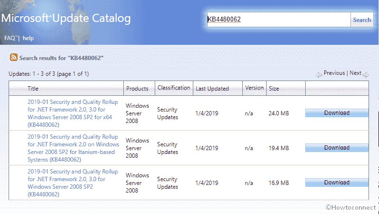This screenshot has height=214, width=379.
Task: Download the 19.4 MB Itanium update
Action: 337,148
